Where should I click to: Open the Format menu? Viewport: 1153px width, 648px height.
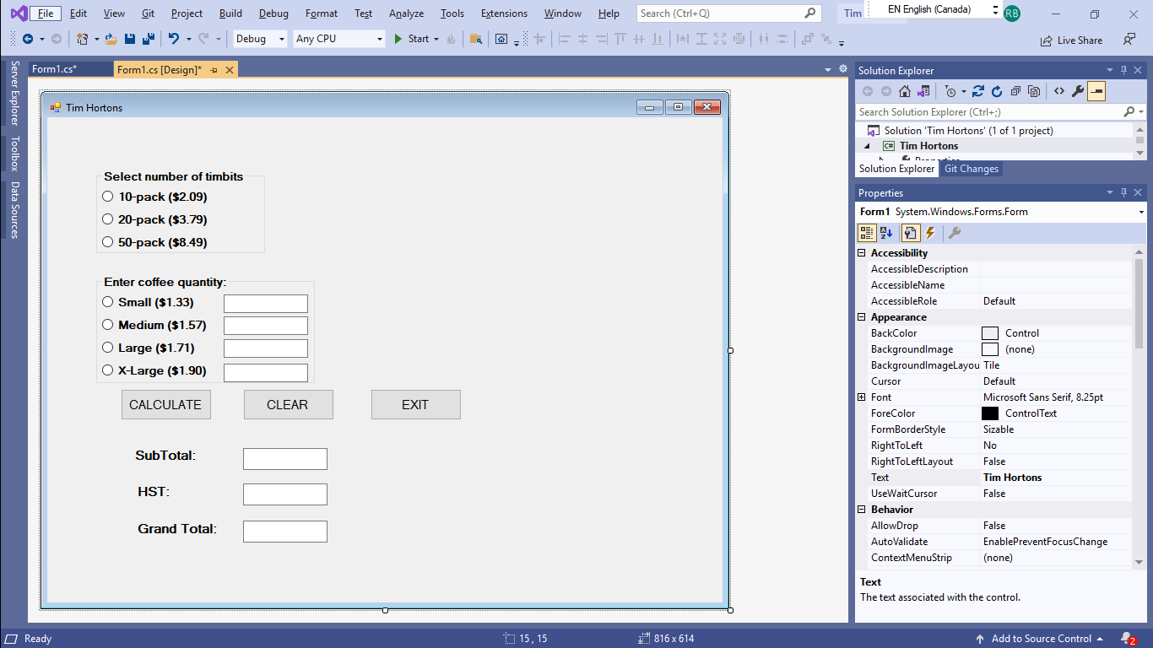322,13
